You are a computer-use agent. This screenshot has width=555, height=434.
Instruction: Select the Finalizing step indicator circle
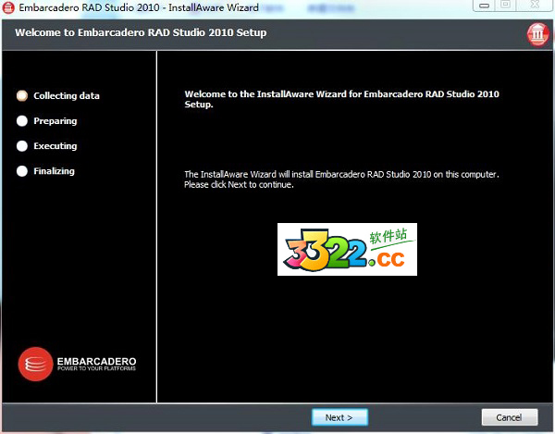pyautogui.click(x=22, y=171)
